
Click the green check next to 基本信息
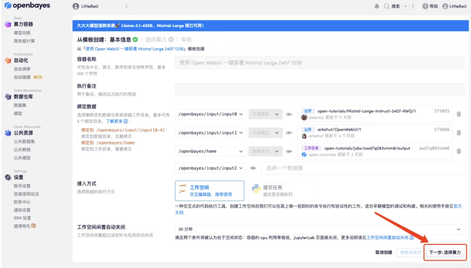[x=135, y=39]
